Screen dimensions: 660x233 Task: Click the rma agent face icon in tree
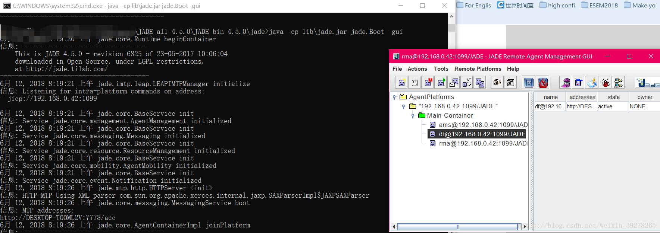coord(432,143)
